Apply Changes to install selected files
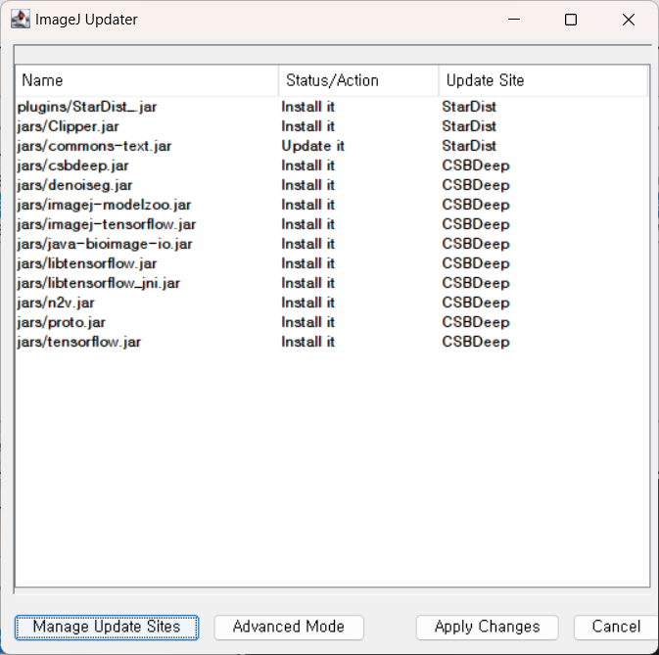 point(487,628)
